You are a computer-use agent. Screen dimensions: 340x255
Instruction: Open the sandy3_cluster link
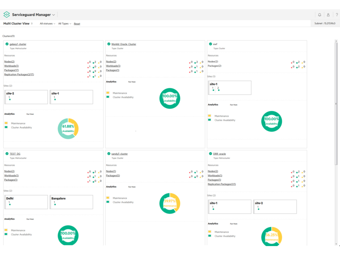click(x=119, y=154)
